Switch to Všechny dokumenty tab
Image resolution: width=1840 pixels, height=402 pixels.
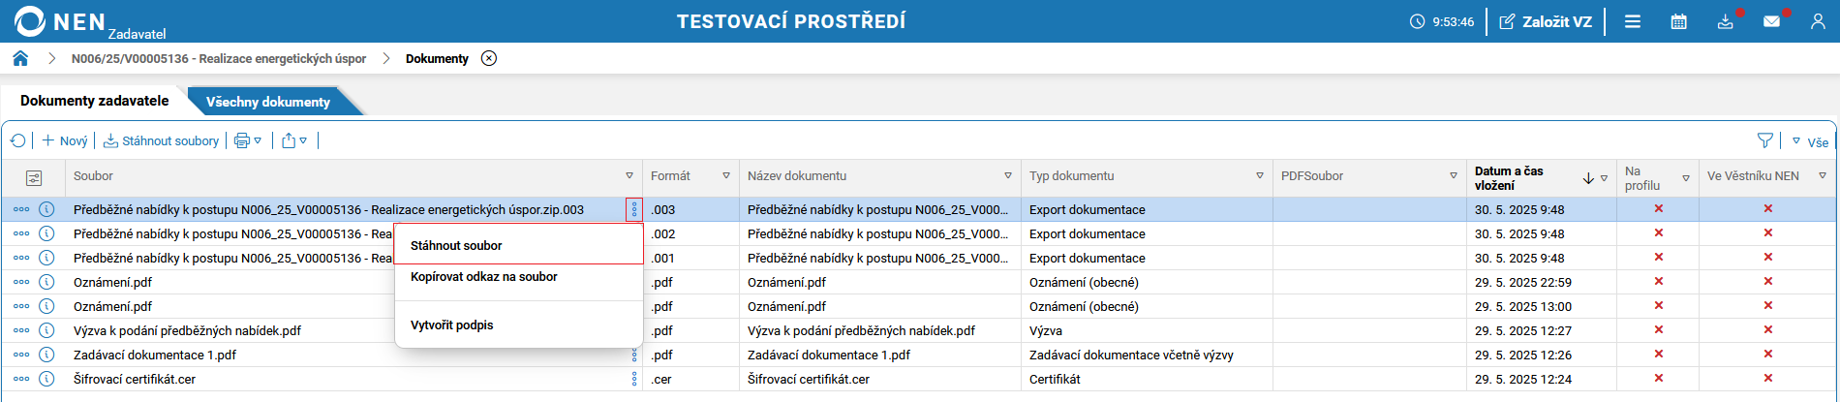coord(268,102)
